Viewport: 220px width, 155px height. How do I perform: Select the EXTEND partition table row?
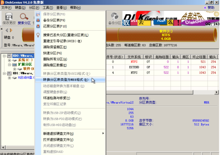pos(162,67)
